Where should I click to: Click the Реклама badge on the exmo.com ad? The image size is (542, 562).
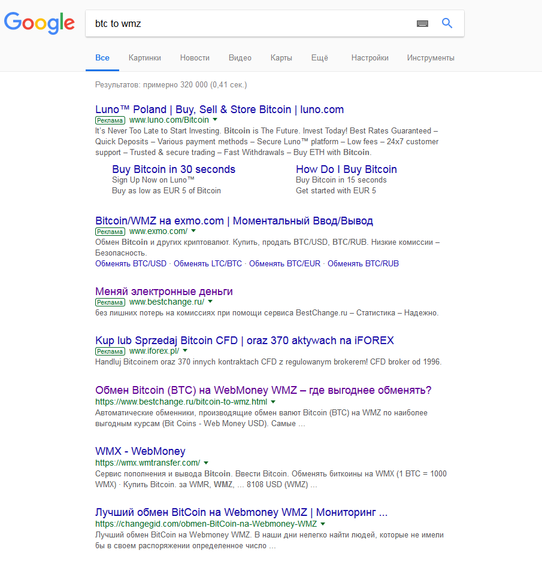coord(110,232)
